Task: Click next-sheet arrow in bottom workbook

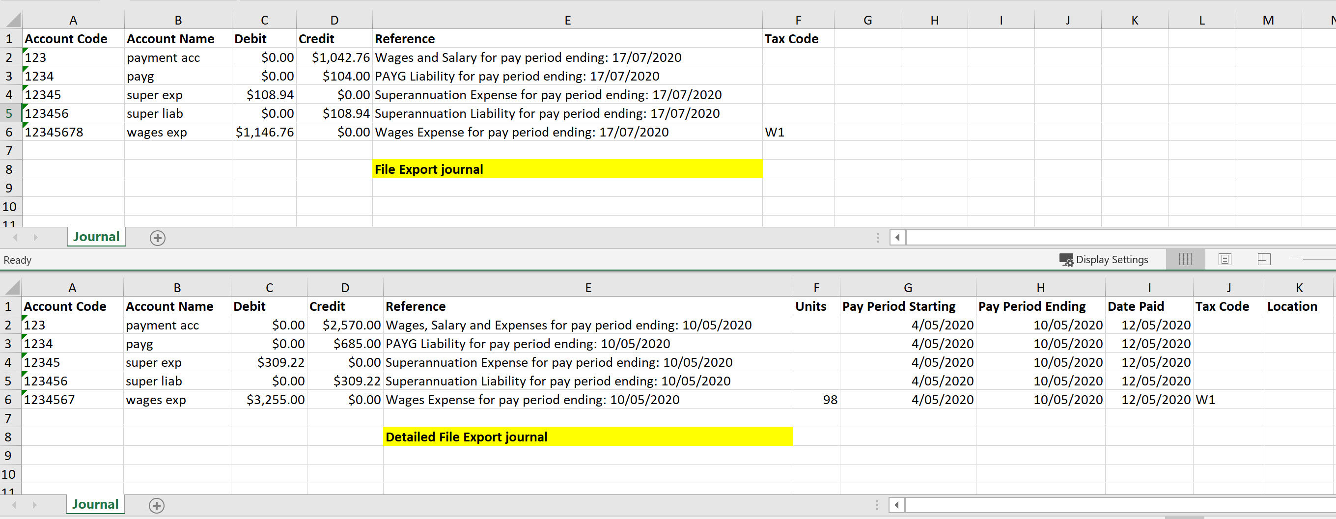Action: [x=35, y=505]
